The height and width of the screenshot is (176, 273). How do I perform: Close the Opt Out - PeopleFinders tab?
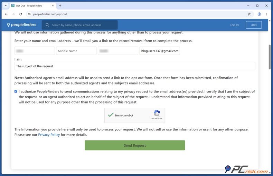(53, 6)
